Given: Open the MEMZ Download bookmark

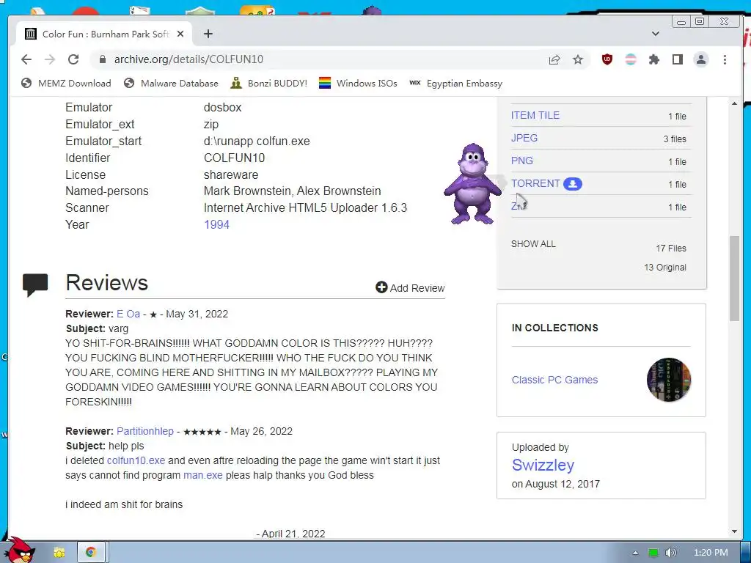Looking at the screenshot, I should (x=66, y=84).
